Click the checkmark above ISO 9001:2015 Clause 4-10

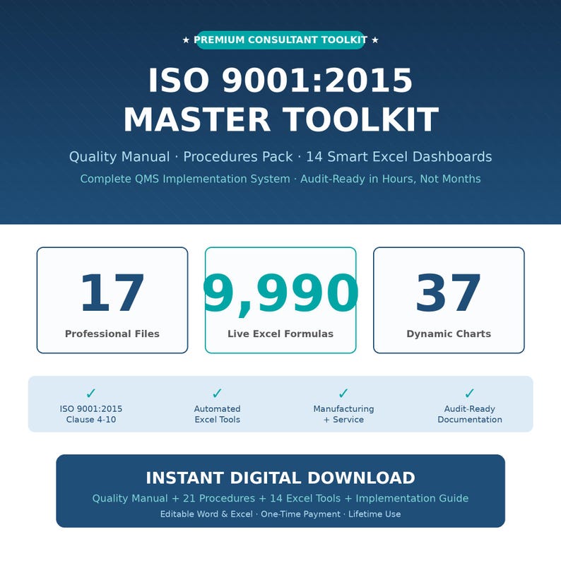pos(91,394)
